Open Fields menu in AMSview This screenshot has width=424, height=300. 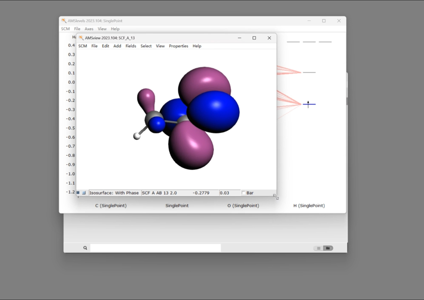click(131, 46)
